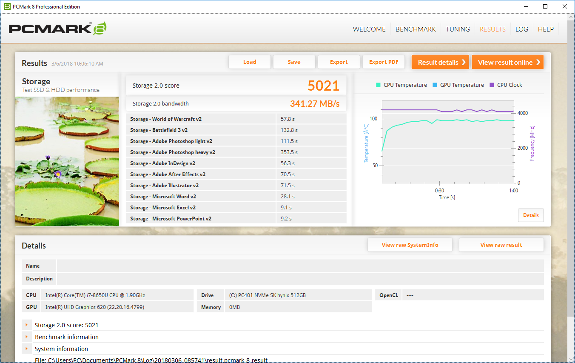Image resolution: width=575 pixels, height=363 pixels.
Task: Click the Description input field
Action: (x=300, y=279)
